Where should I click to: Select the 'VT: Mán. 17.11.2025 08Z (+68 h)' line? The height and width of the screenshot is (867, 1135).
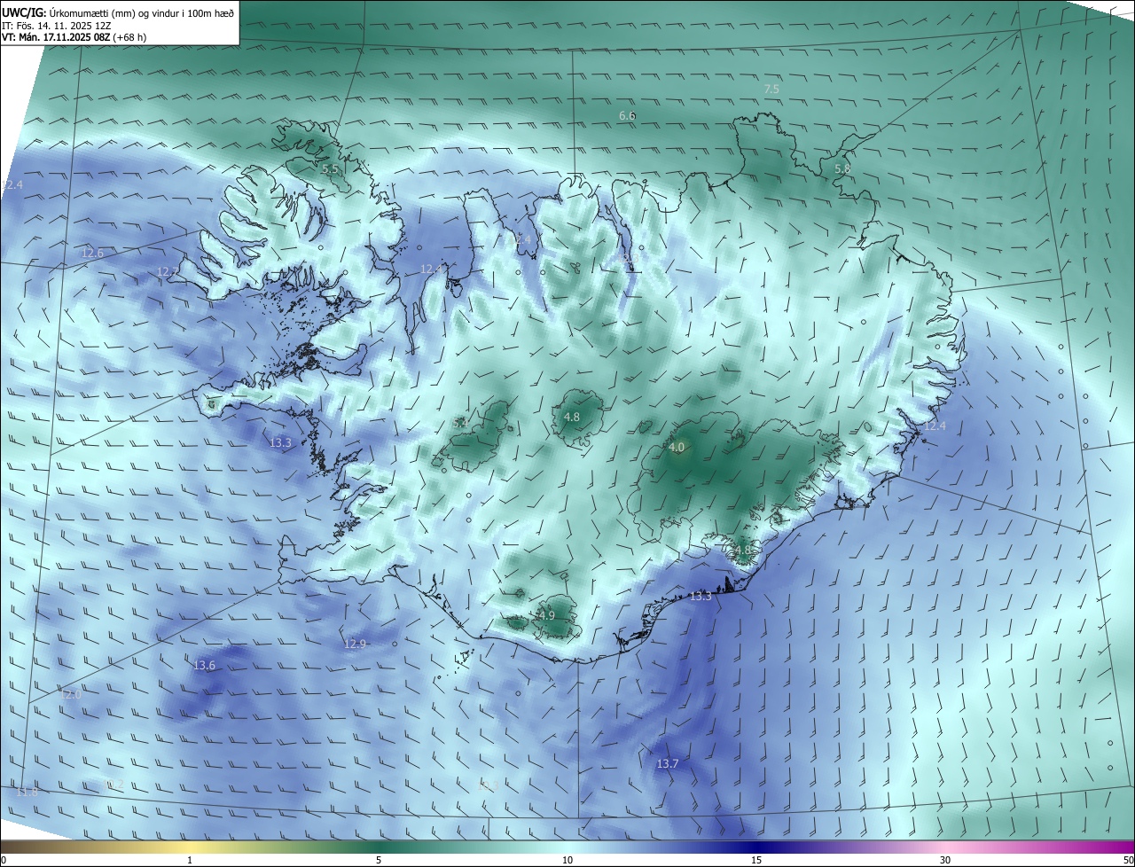point(74,37)
